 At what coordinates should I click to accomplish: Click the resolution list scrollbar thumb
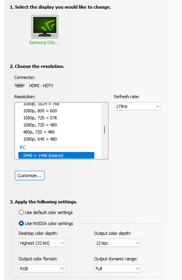[x=105, y=130]
